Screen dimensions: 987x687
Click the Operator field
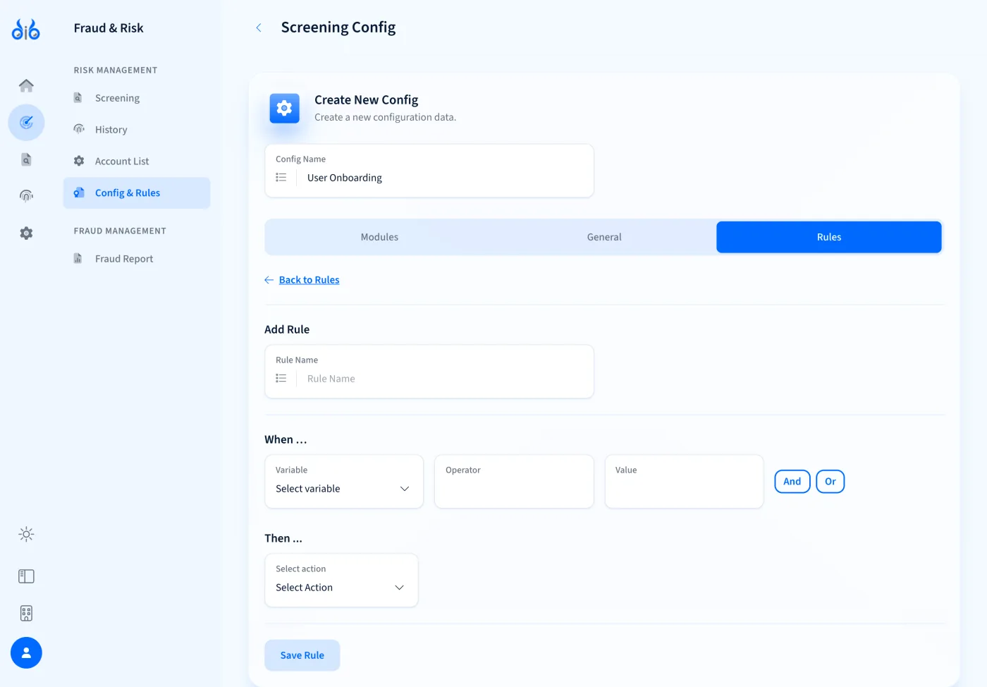(x=514, y=482)
